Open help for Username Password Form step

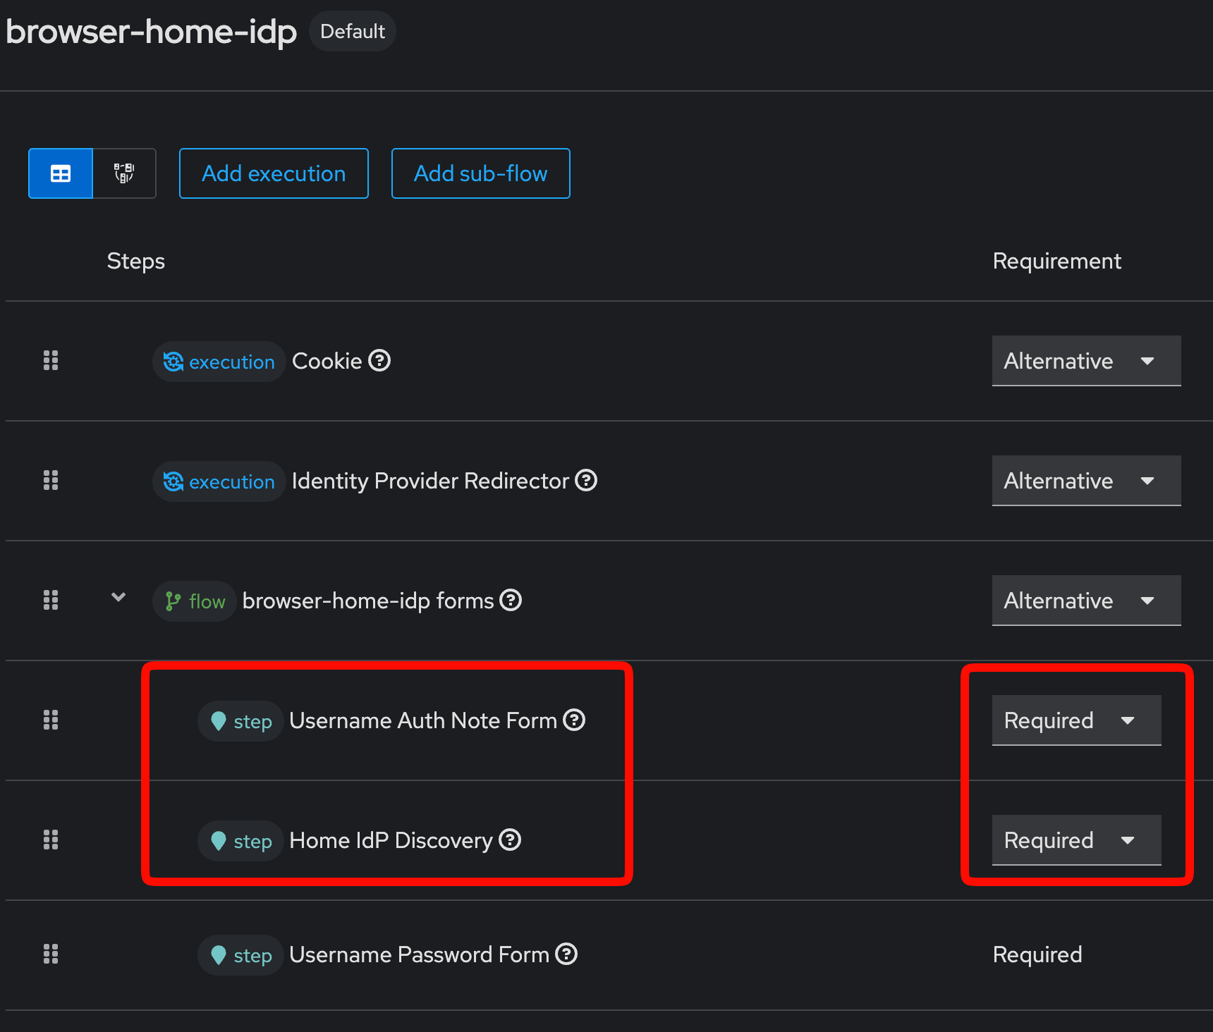point(566,954)
